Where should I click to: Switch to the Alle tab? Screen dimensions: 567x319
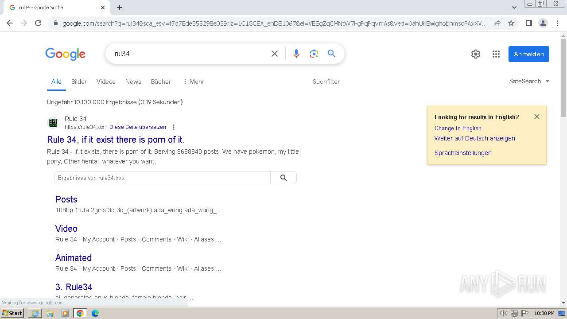point(56,82)
